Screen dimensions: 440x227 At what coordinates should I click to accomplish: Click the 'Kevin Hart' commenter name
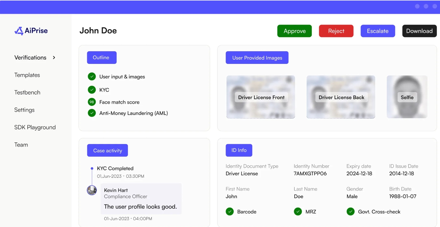click(x=116, y=190)
